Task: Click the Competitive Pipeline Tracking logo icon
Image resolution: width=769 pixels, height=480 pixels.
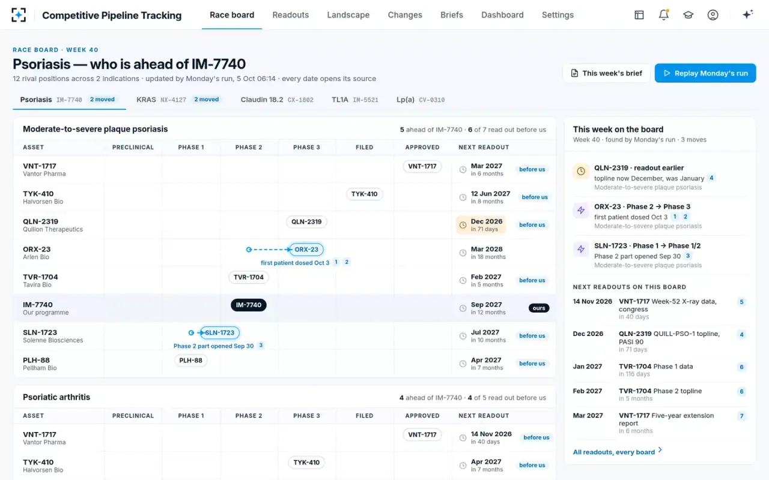Action: click(19, 15)
